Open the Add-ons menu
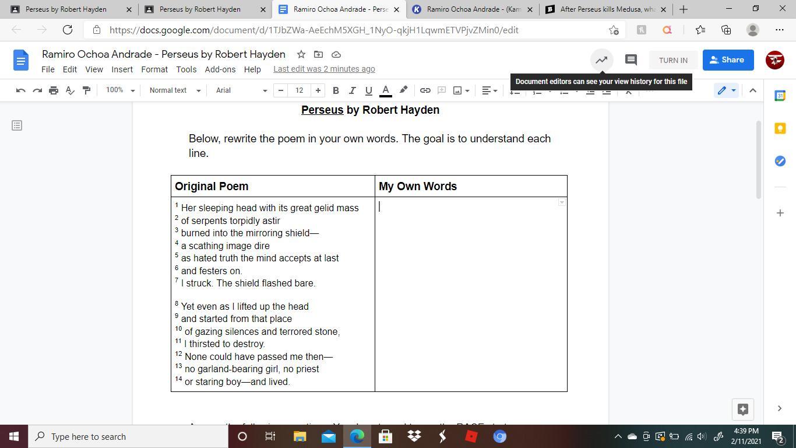 click(220, 69)
